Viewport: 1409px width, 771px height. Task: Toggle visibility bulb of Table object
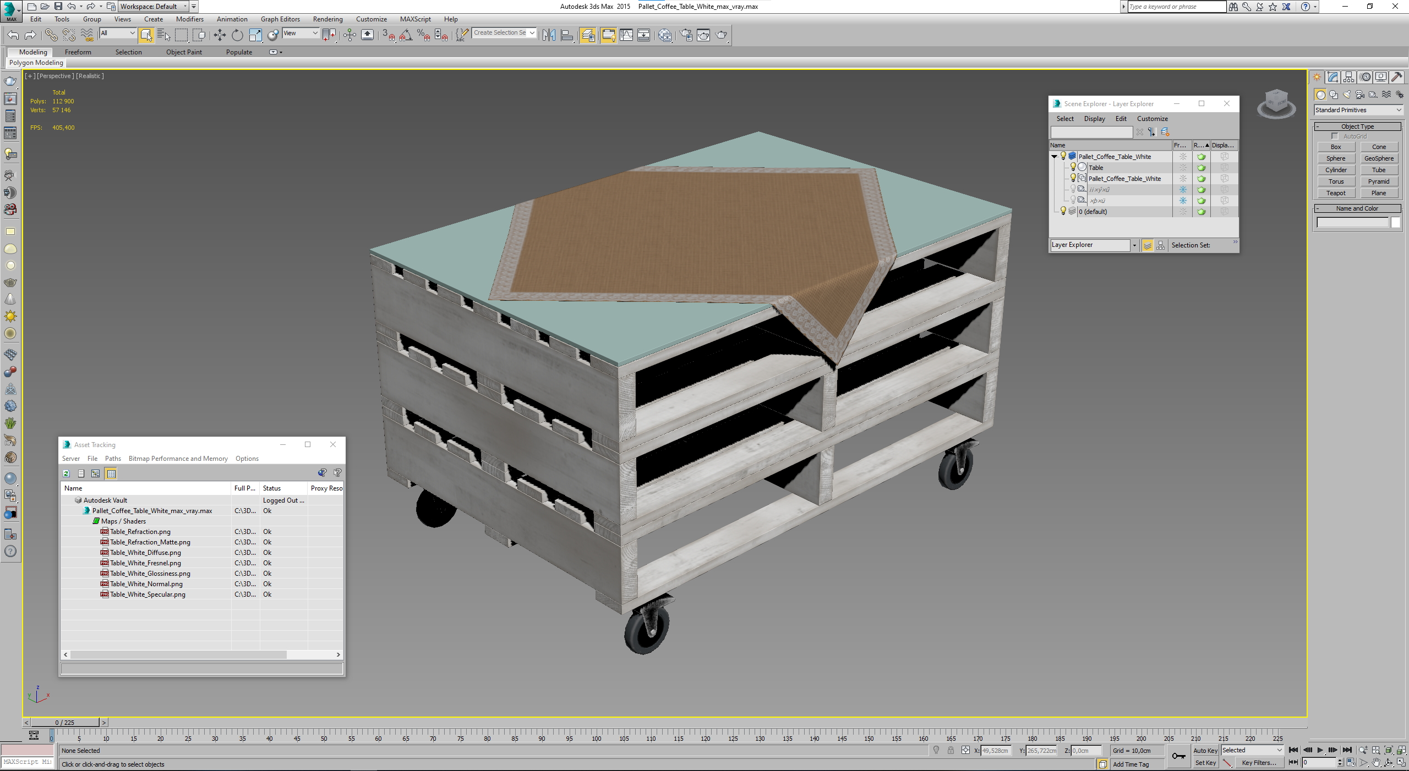click(x=1073, y=167)
